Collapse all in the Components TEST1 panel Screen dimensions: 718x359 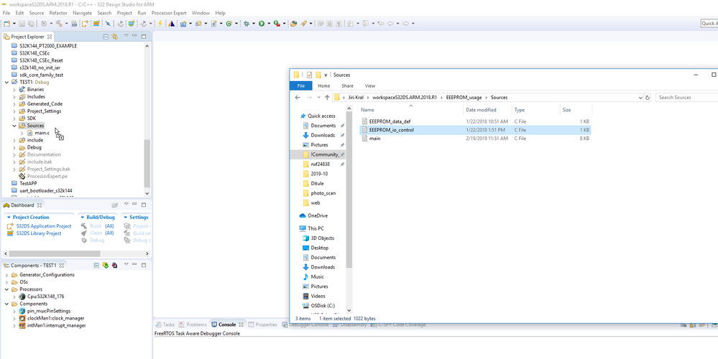(96, 265)
